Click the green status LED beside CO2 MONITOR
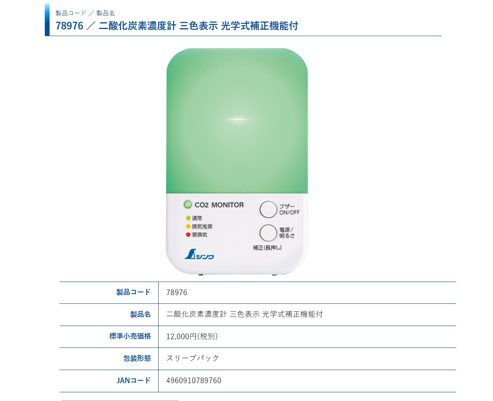Image resolution: width=493 pixels, height=401 pixels. click(x=188, y=205)
